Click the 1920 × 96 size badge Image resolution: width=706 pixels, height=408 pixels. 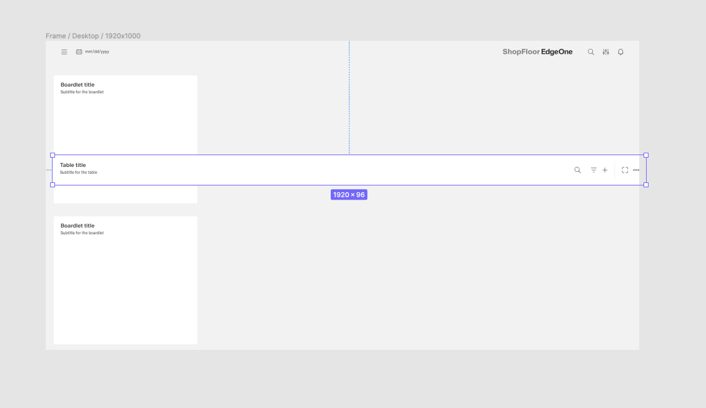[x=349, y=195]
